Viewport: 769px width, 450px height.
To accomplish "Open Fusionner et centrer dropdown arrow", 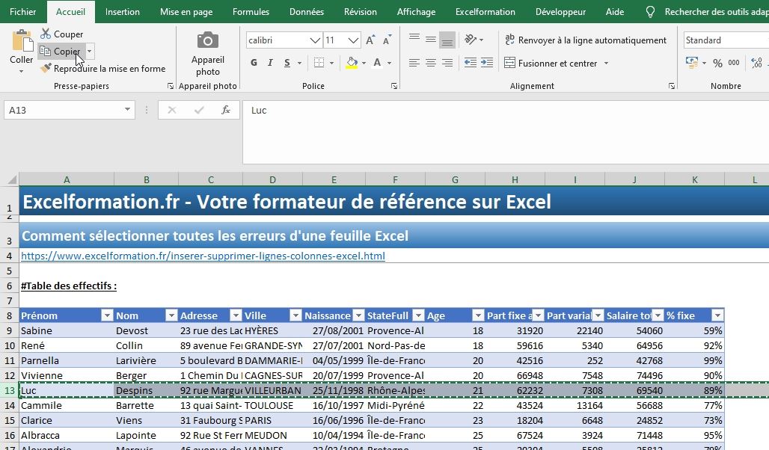I will point(606,64).
